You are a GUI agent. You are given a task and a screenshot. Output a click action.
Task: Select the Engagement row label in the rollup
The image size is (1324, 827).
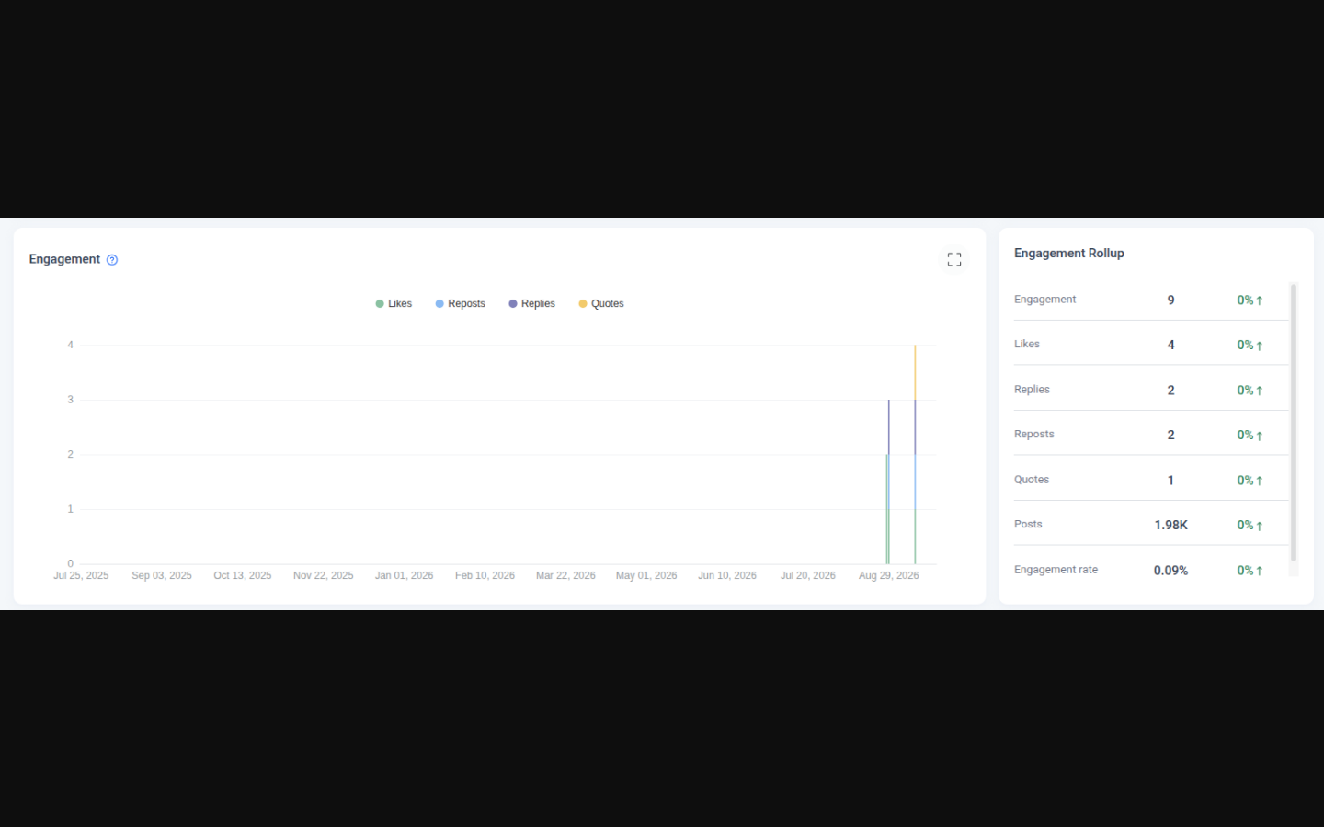point(1044,300)
